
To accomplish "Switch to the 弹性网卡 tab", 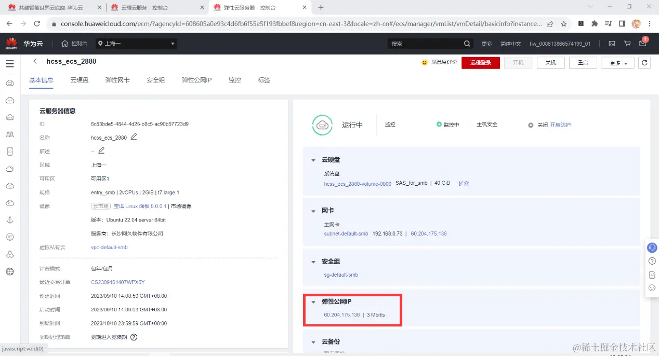I will [117, 80].
